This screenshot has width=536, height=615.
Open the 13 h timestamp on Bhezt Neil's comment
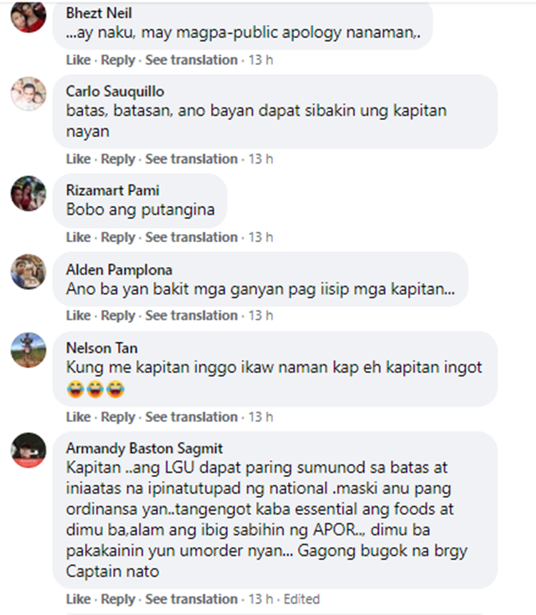pyautogui.click(x=261, y=60)
